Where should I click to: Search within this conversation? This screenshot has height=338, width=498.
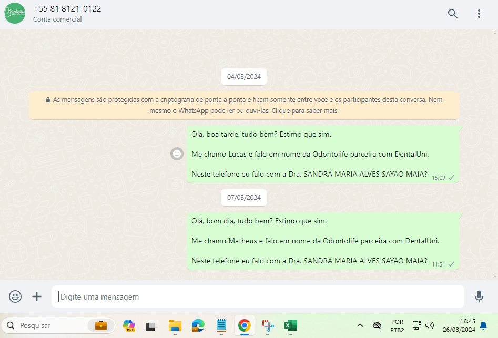[x=452, y=13]
